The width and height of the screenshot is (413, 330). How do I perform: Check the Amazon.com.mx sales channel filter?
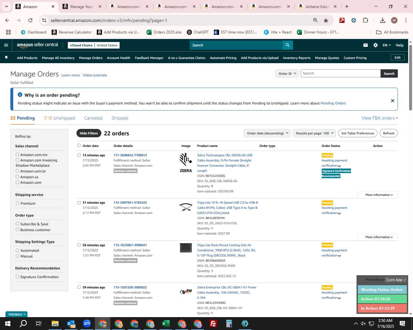pos(17,154)
